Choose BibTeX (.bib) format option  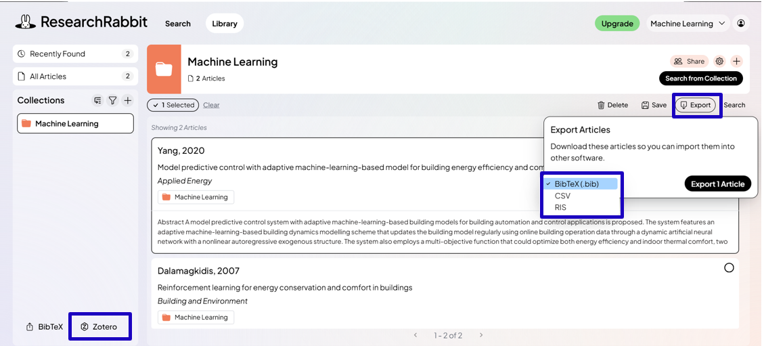tap(581, 183)
